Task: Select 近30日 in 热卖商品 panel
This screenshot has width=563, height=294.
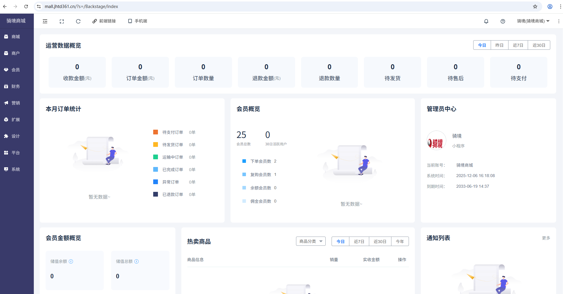Action: coord(380,241)
